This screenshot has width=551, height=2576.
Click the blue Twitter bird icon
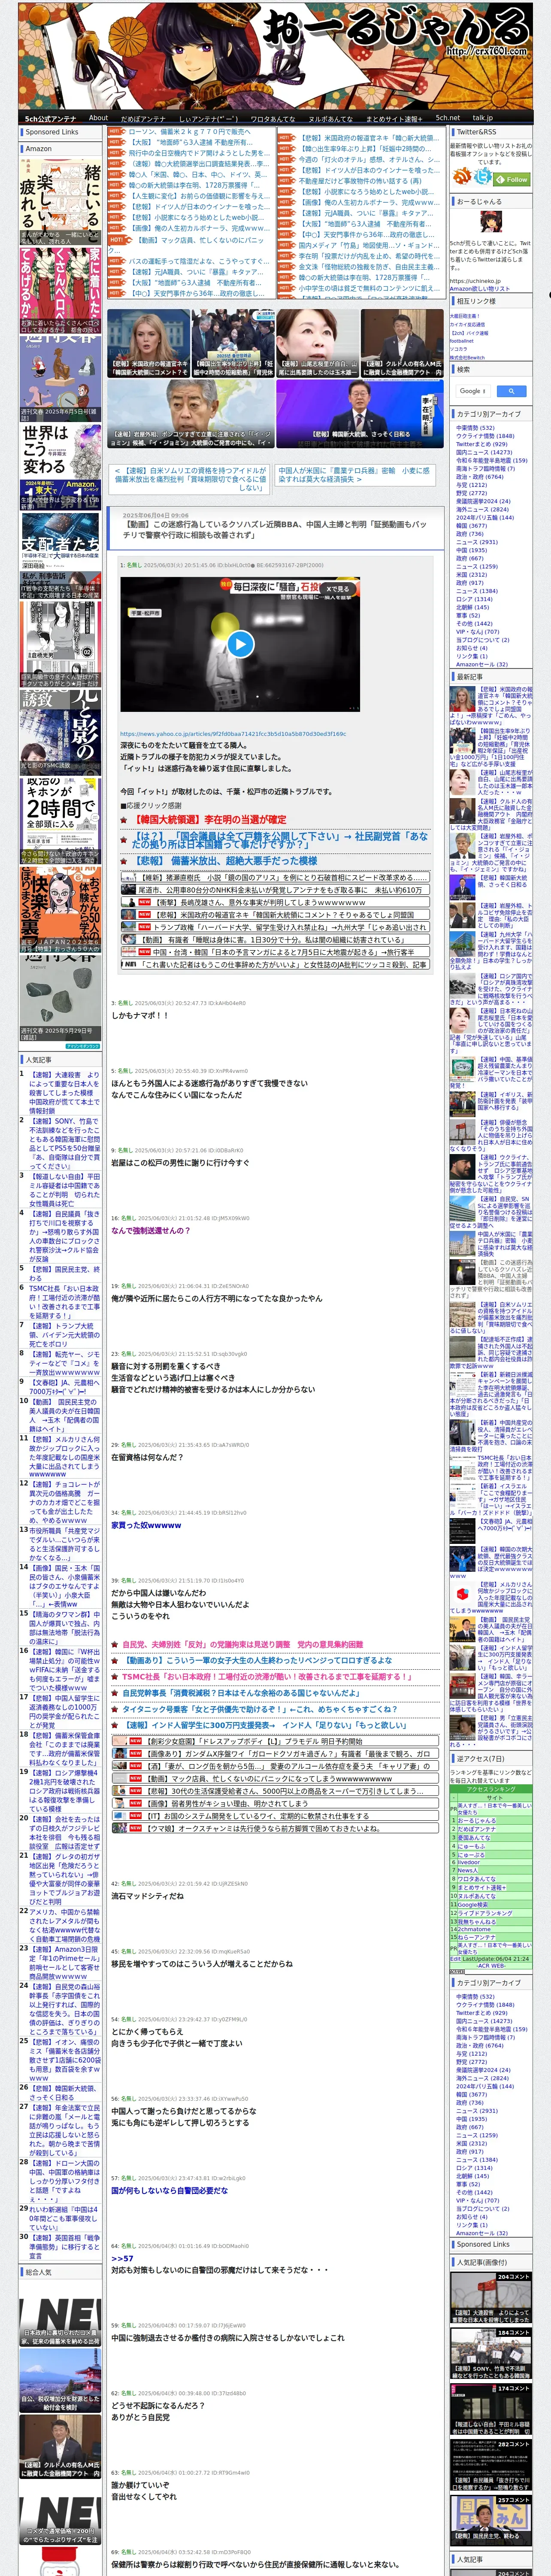(484, 176)
